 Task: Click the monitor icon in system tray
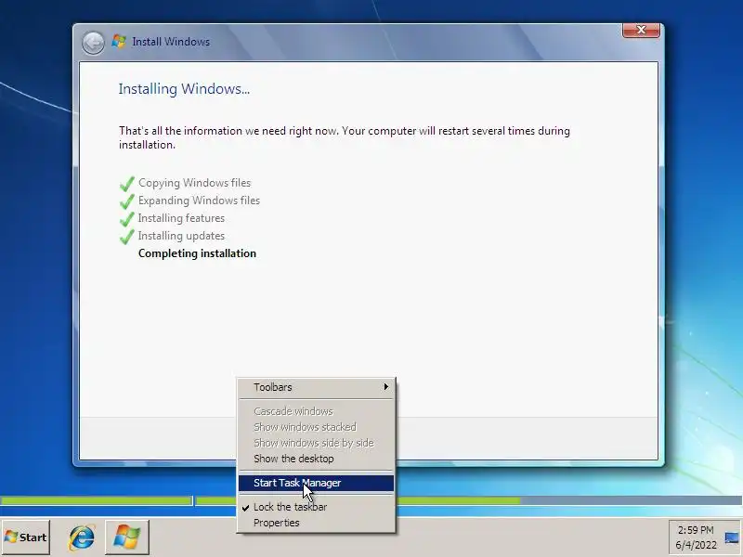pyautogui.click(x=732, y=538)
